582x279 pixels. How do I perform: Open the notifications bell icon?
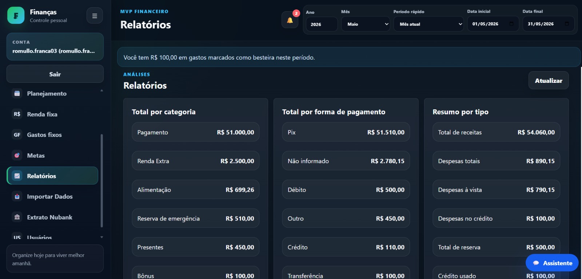(x=290, y=20)
